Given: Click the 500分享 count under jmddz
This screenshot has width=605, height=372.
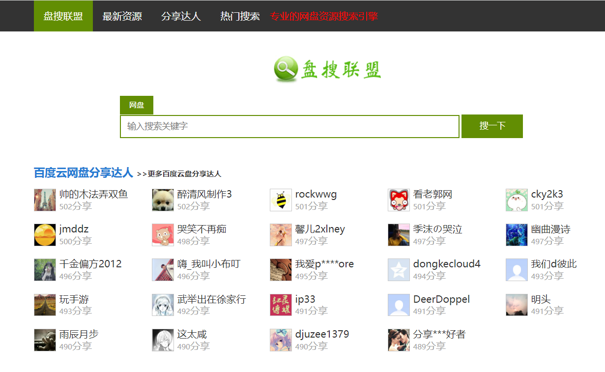Looking at the screenshot, I should [x=75, y=241].
